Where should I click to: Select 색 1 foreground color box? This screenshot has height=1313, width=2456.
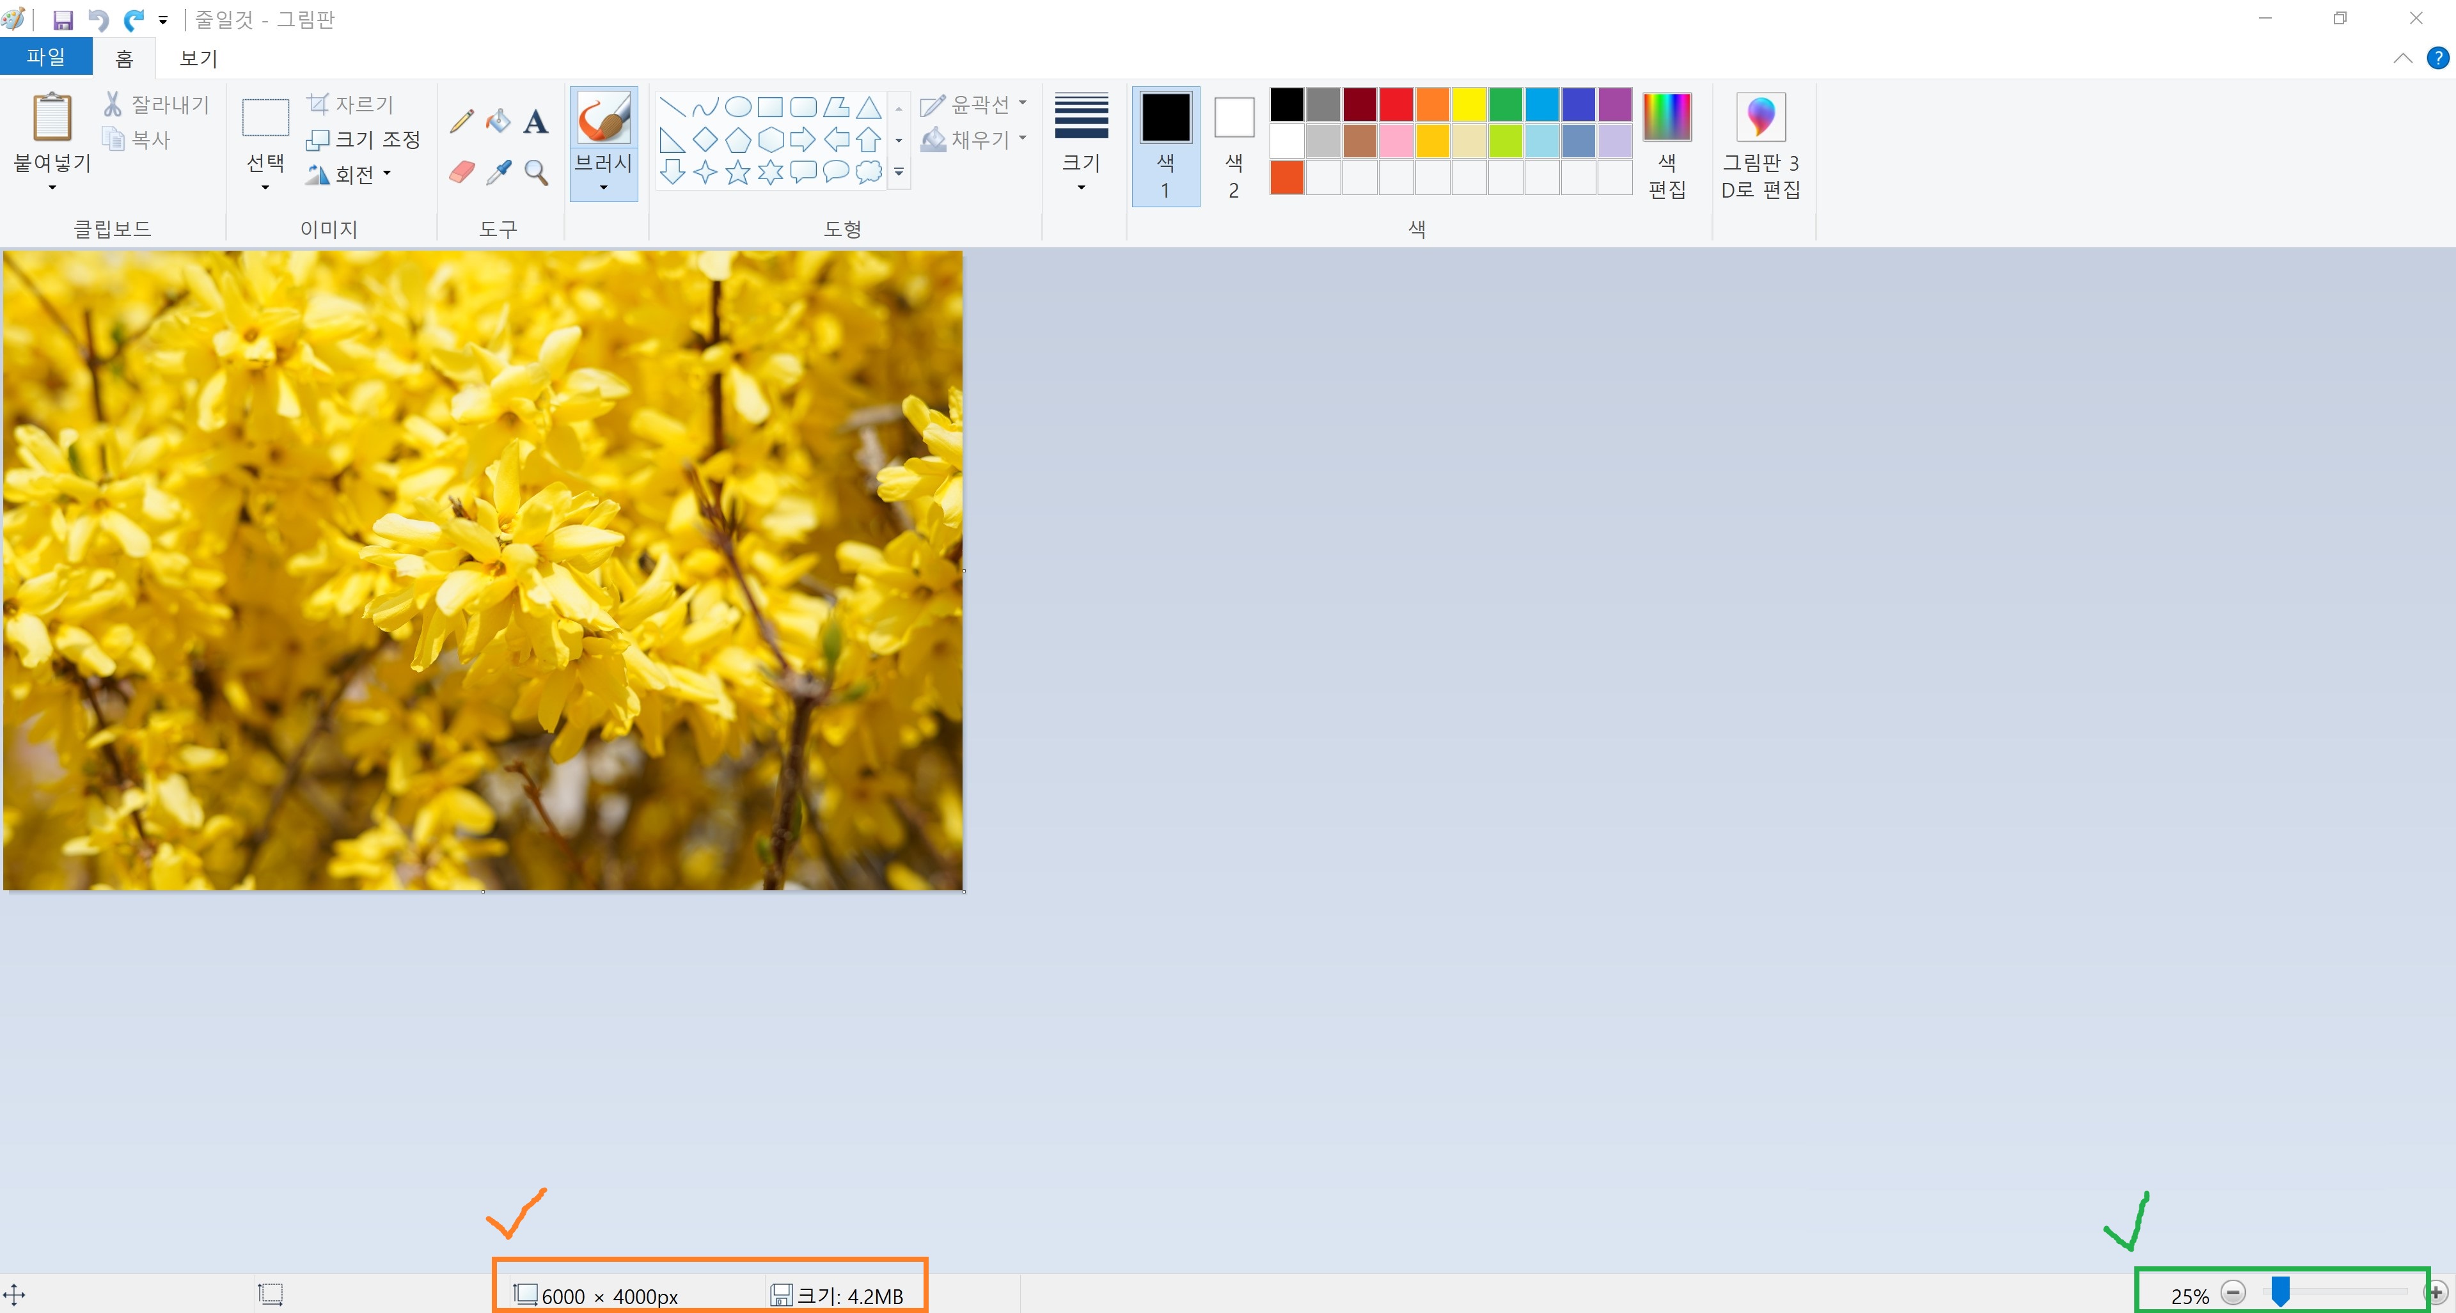click(x=1165, y=144)
